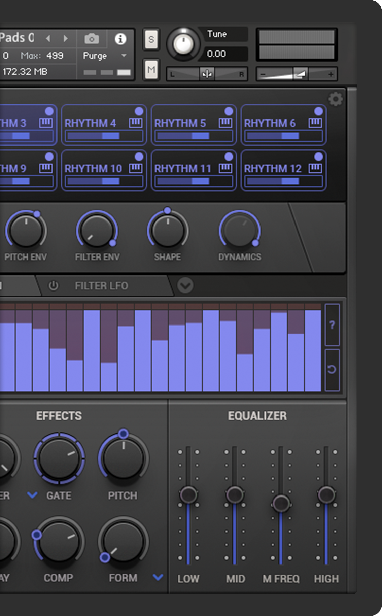Toggle the Rhythm 6 pad indicator dot
The image size is (382, 616).
point(319,111)
